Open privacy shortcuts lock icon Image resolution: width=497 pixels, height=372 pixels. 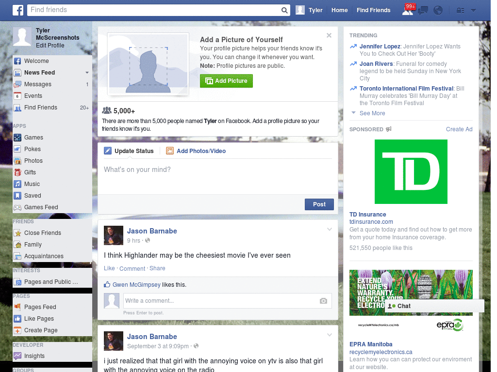460,11
